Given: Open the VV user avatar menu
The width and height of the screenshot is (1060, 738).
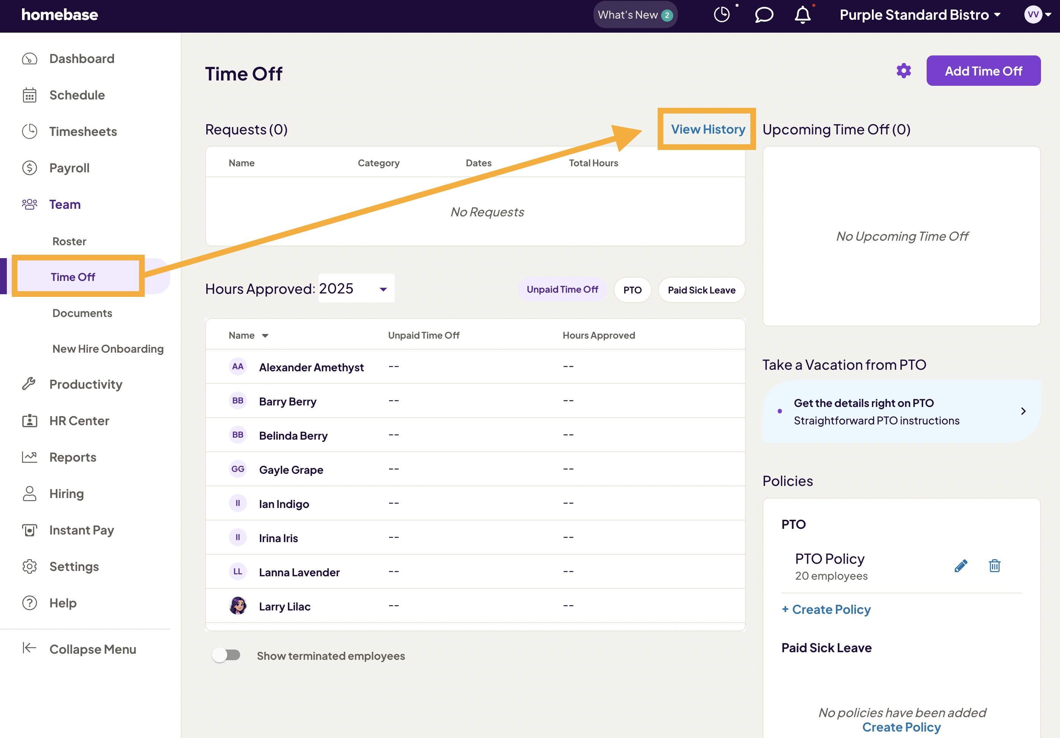Looking at the screenshot, I should (1037, 15).
